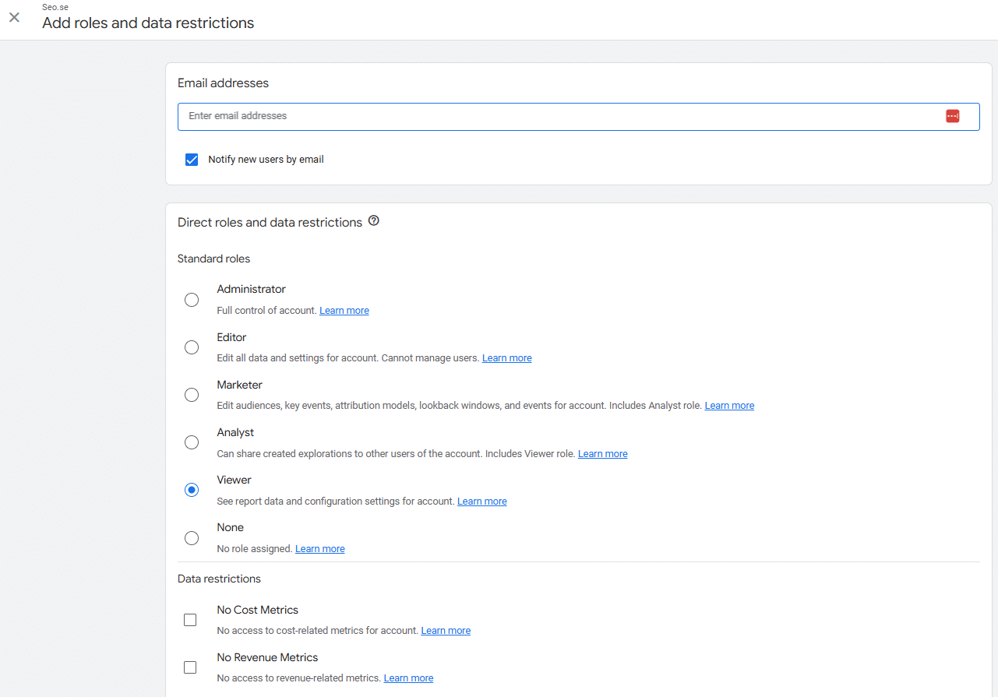Pick the Analyst role radio button

(x=192, y=442)
